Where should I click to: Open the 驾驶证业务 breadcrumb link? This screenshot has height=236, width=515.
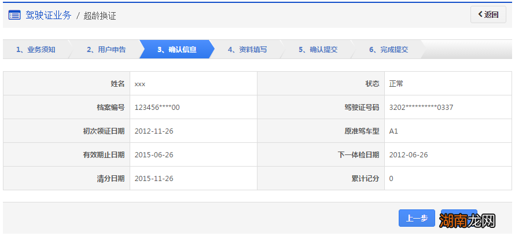(x=49, y=15)
